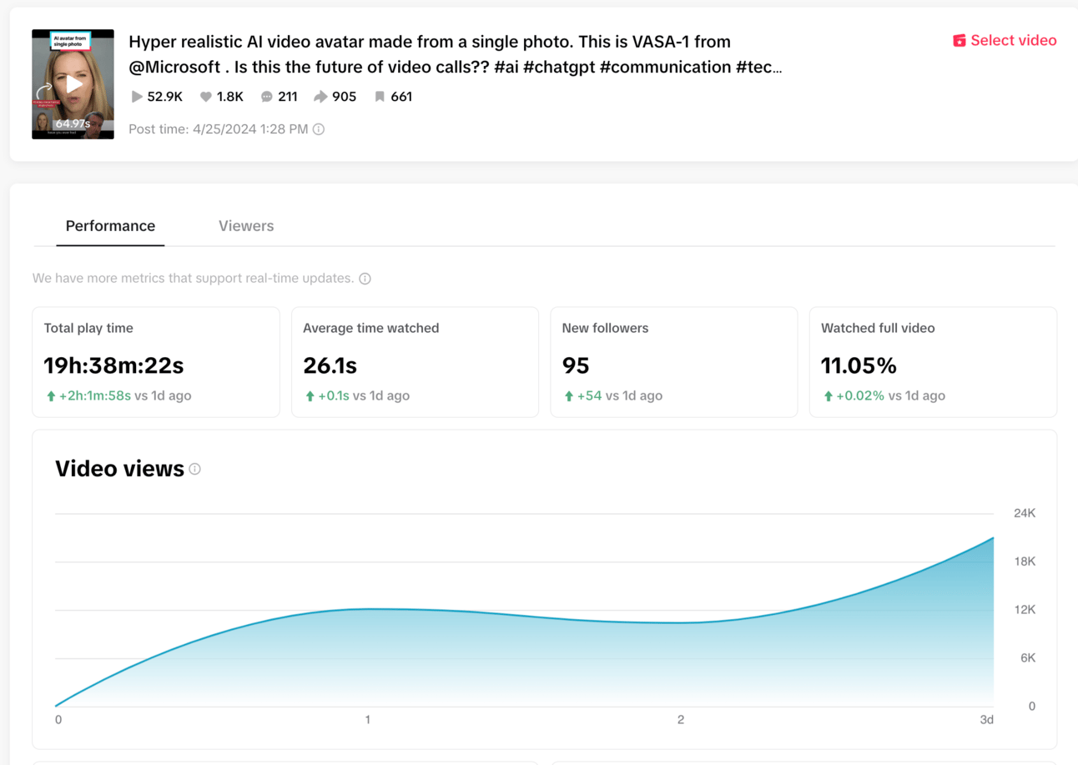The height and width of the screenshot is (765, 1078).
Task: Select the Total play time metric card
Action: pos(156,361)
